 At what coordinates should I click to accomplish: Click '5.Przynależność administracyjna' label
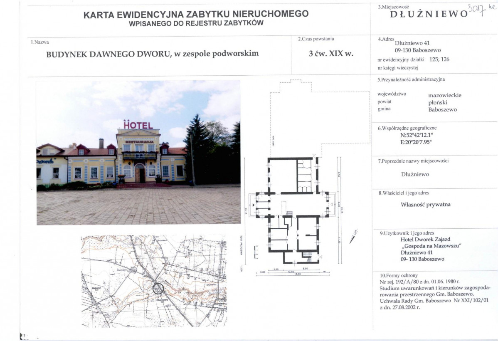click(411, 79)
